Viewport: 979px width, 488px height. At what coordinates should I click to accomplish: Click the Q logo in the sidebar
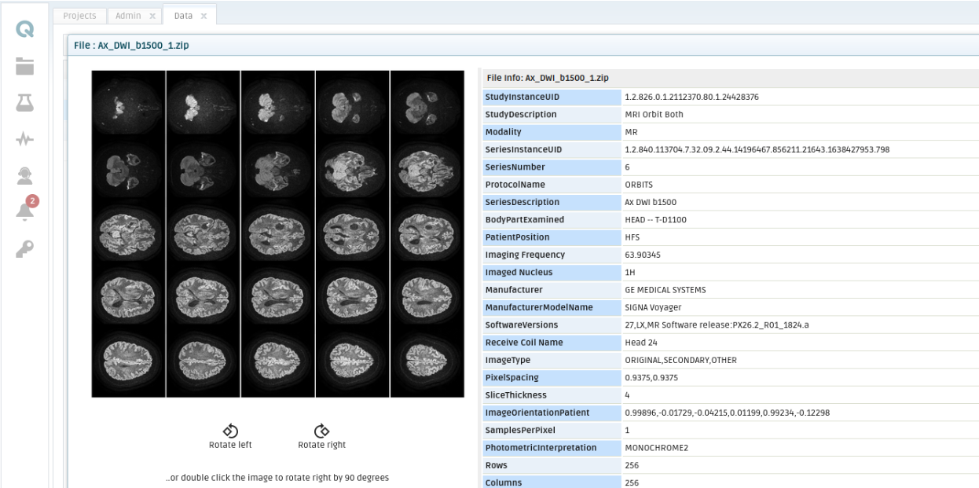click(25, 30)
